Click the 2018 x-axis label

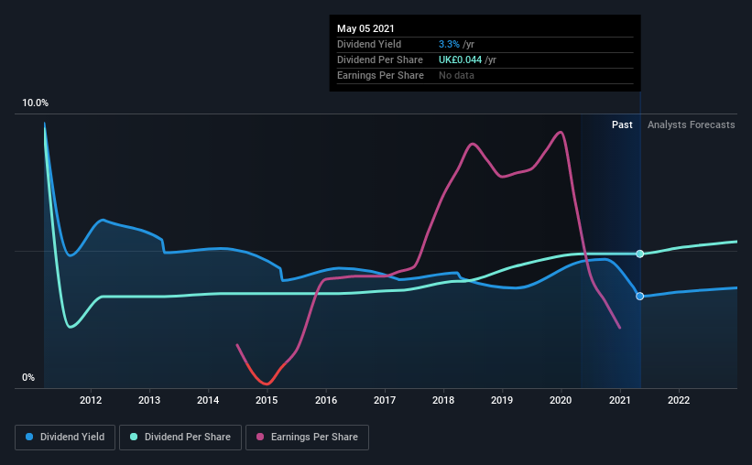pos(443,400)
